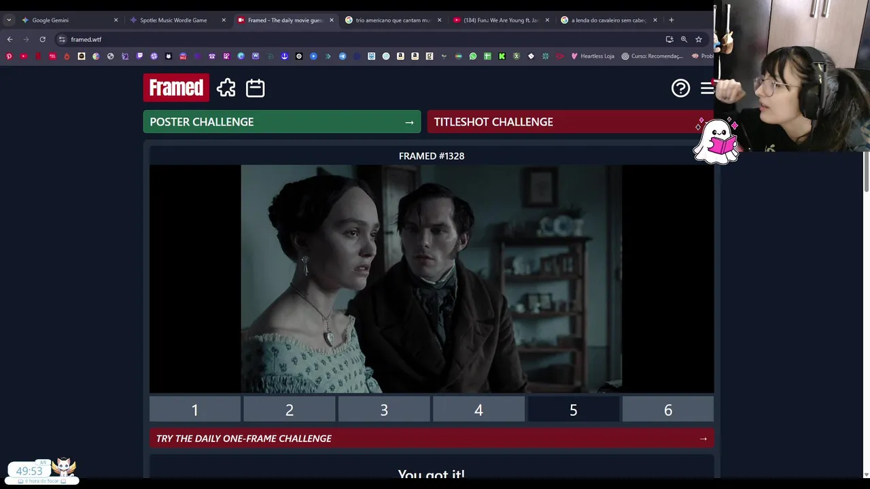Open Poster Challenge

pos(282,122)
